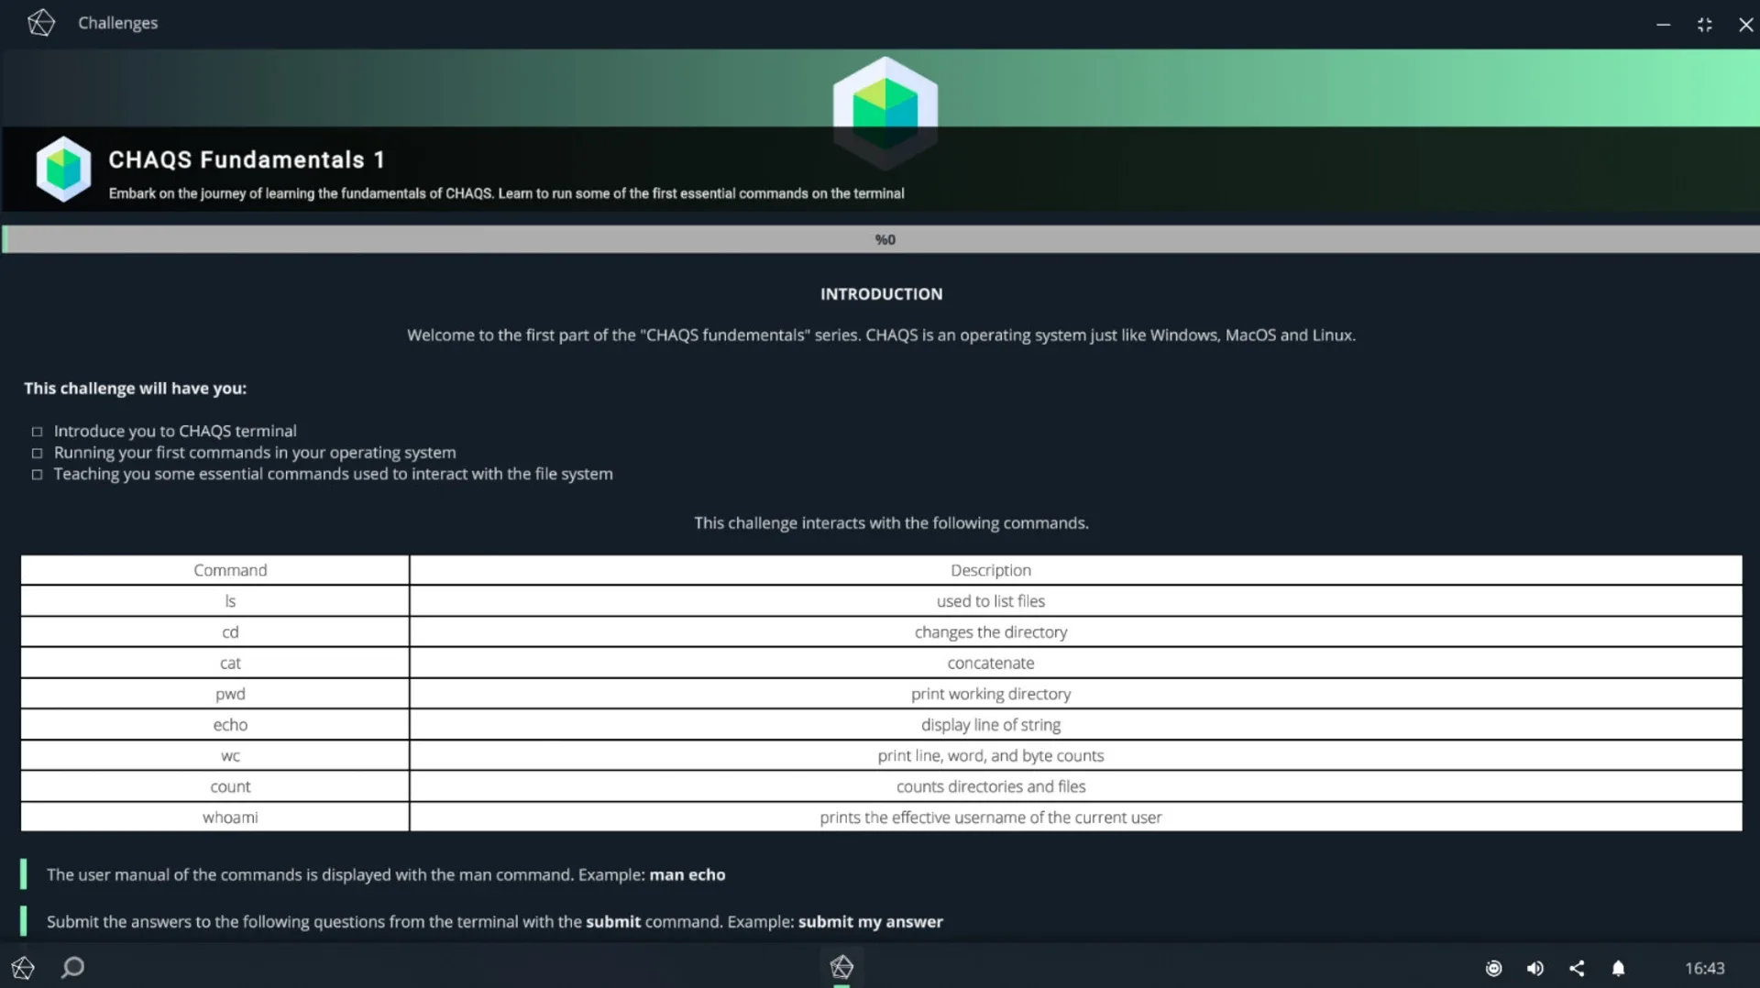Open the volume control in system tray
The width and height of the screenshot is (1760, 988).
point(1535,969)
